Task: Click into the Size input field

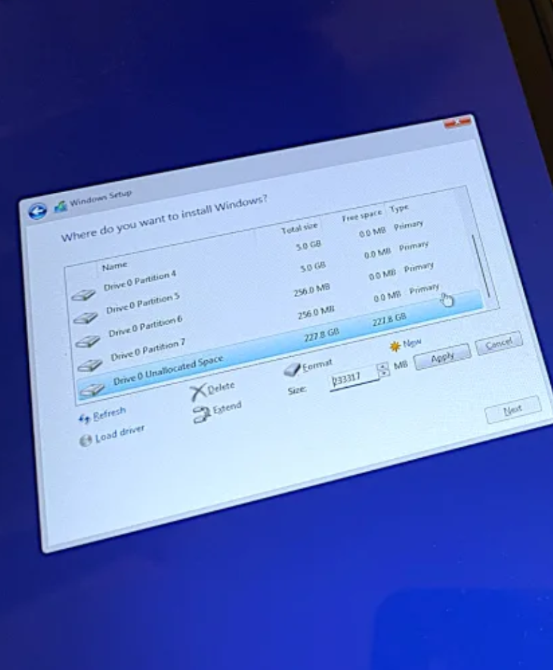Action: 353,379
